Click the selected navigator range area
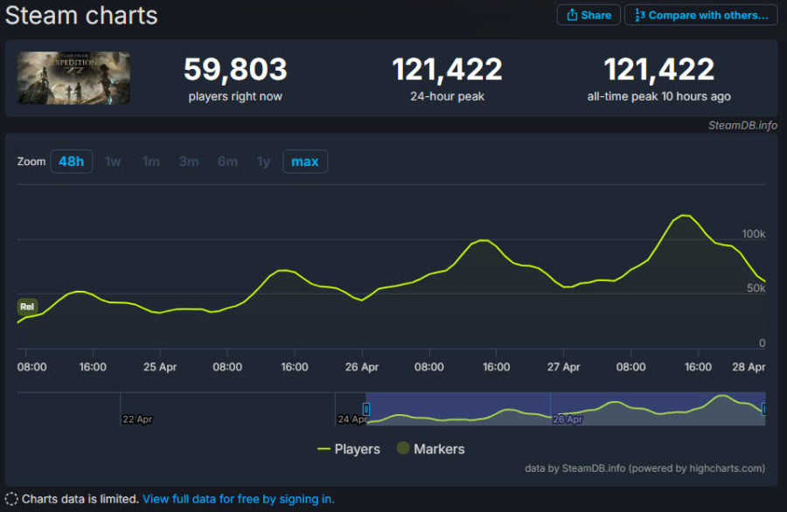 (566, 409)
